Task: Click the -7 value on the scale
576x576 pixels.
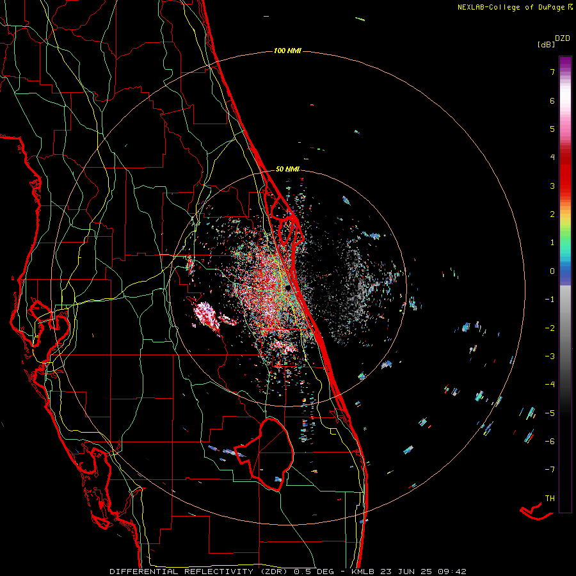Action: pos(550,470)
